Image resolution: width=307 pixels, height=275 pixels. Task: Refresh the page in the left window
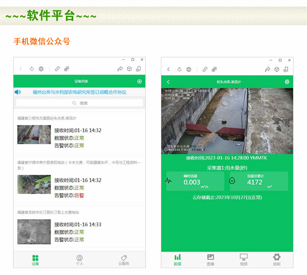coord(32,69)
